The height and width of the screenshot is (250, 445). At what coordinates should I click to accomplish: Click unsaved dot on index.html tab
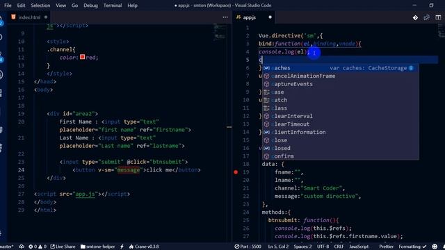[x=46, y=17]
